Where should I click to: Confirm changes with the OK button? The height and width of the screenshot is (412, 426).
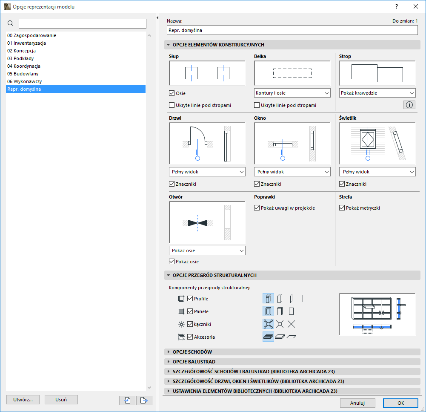click(400, 403)
